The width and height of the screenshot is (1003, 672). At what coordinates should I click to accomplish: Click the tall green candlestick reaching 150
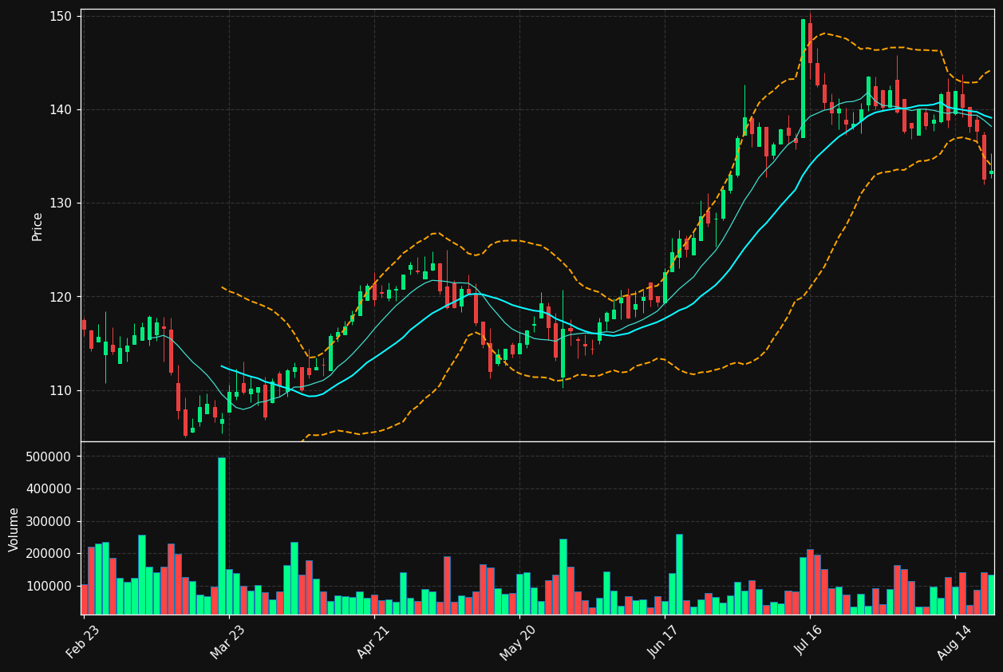click(x=803, y=78)
